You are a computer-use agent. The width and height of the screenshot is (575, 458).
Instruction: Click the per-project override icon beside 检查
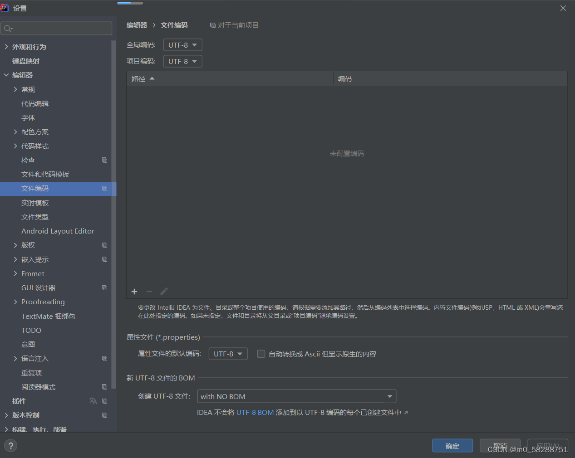pos(104,160)
